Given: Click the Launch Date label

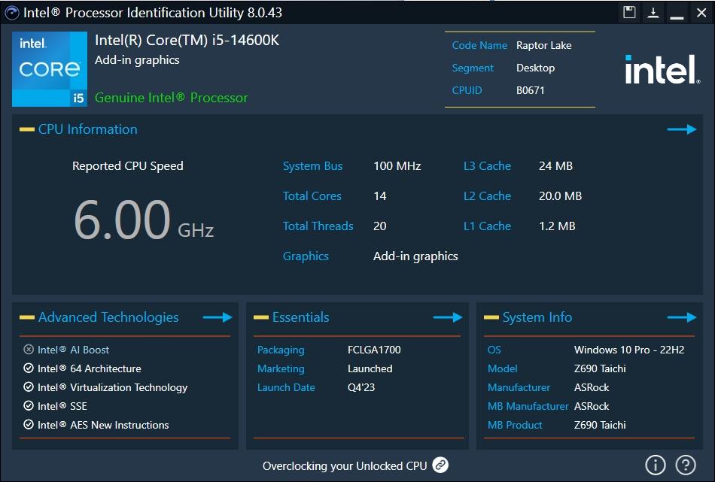Looking at the screenshot, I should click(286, 387).
